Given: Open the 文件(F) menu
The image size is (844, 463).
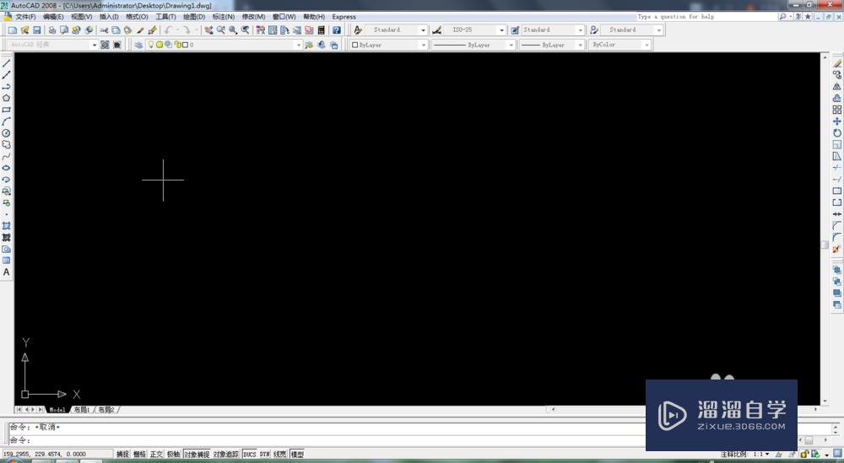Looking at the screenshot, I should [x=25, y=17].
